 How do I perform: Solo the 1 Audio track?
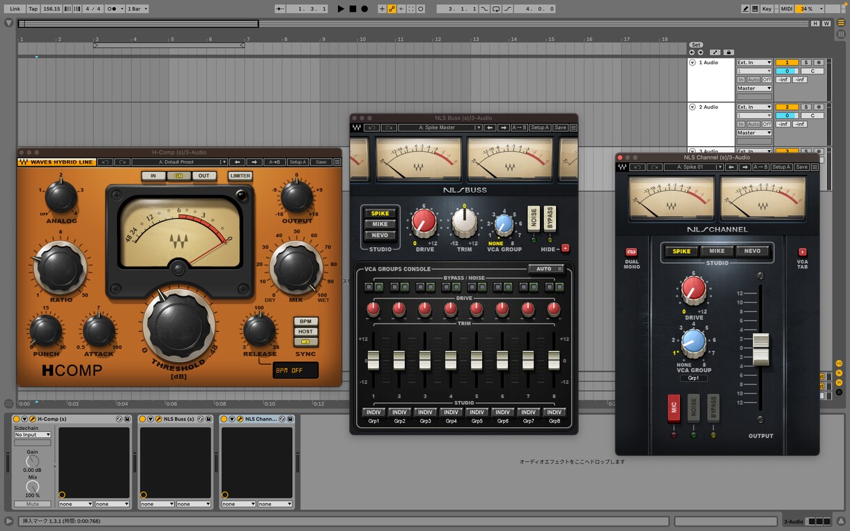805,63
